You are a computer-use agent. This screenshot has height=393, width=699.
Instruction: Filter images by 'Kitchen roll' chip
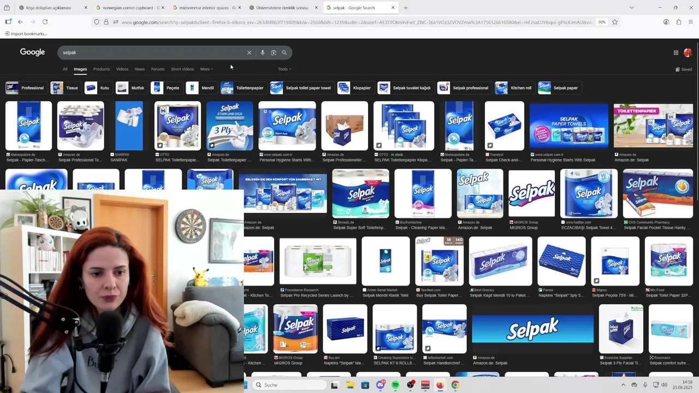(x=514, y=88)
